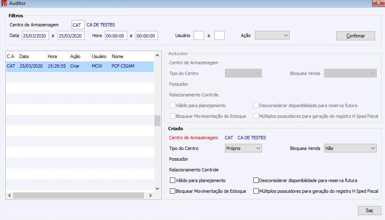Open Tipo do Centro dropdown in Anterior
Screen dimensions: 385x220
(244, 73)
